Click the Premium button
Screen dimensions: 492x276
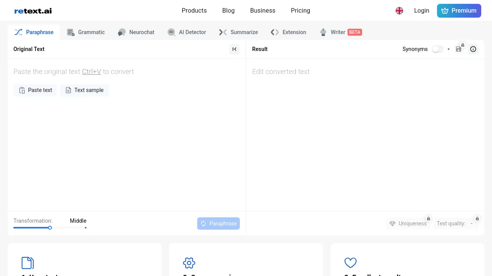coord(459,11)
